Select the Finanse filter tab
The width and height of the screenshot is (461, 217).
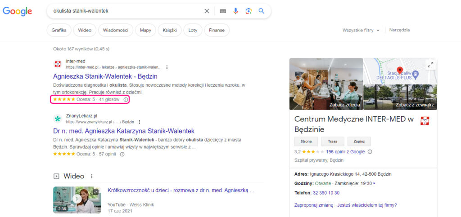[x=217, y=30]
